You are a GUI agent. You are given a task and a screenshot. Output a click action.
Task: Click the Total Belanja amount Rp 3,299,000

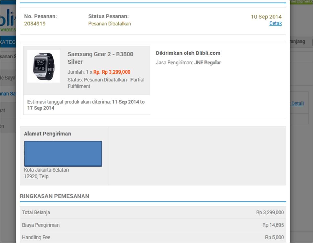coord(270,212)
